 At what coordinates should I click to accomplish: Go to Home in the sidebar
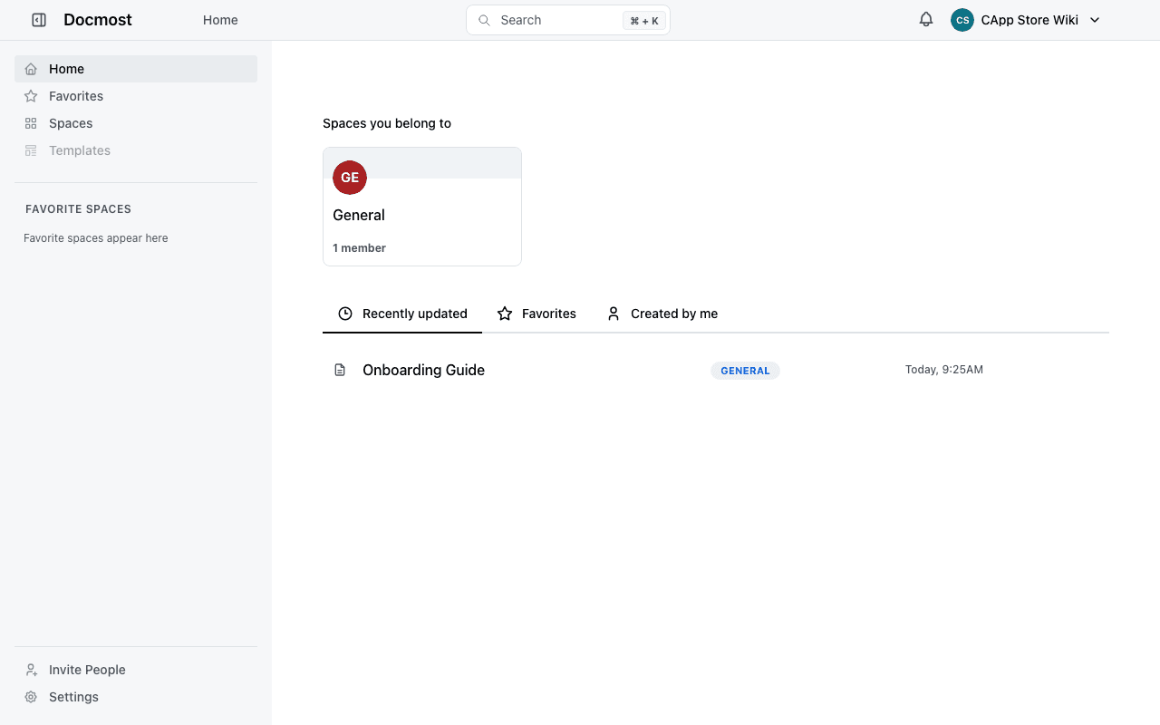click(136, 69)
